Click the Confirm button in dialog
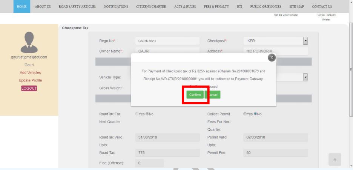Screen dimensions: 353x170 [195, 95]
